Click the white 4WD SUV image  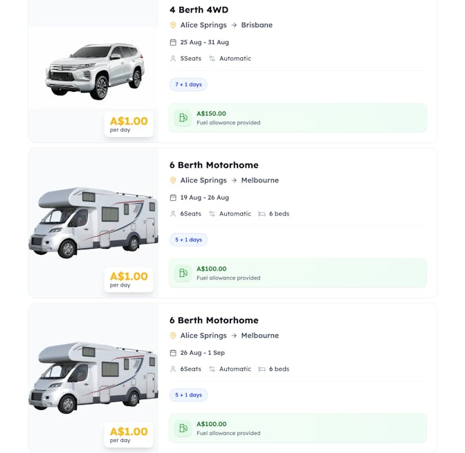(x=95, y=70)
